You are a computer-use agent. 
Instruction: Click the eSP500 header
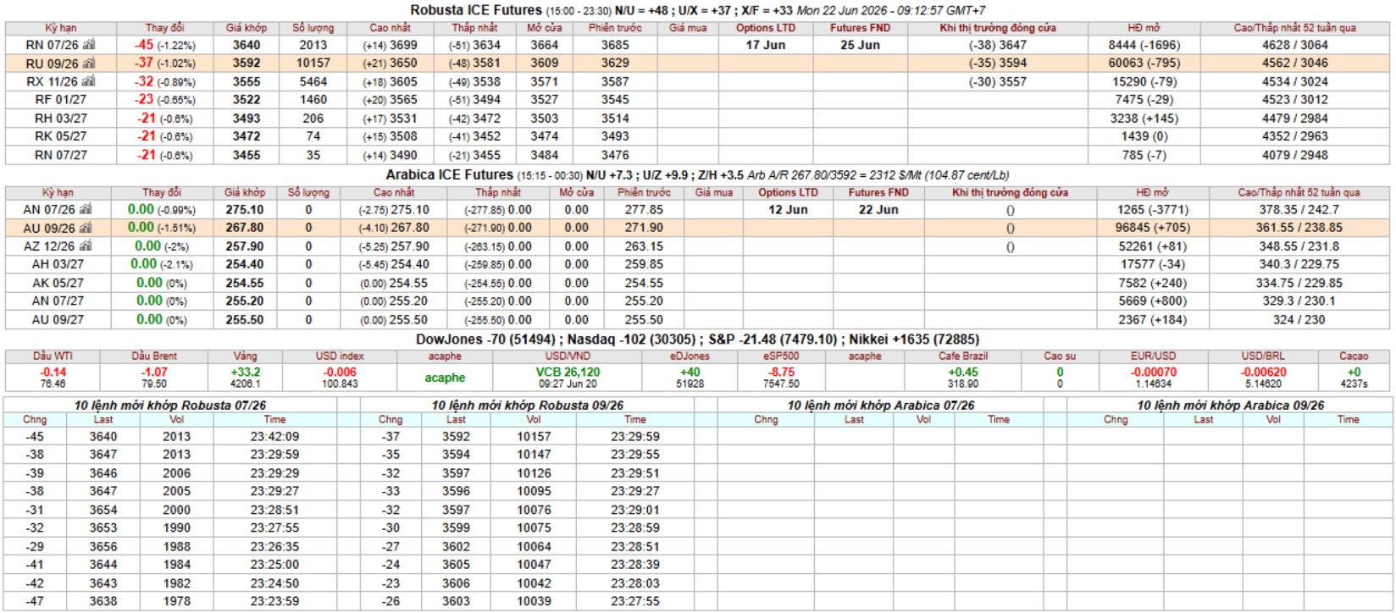pyautogui.click(x=780, y=356)
